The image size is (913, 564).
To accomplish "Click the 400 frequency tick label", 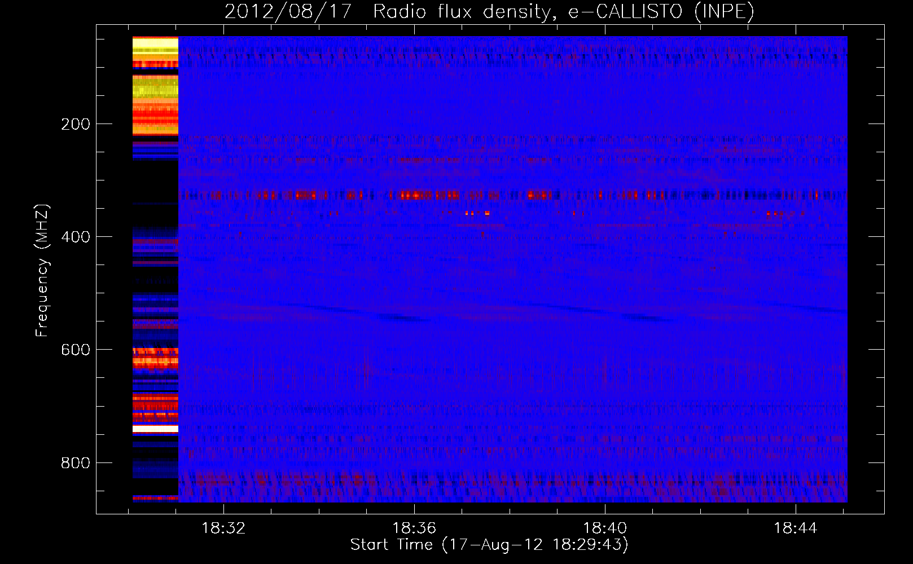I will tap(76, 237).
